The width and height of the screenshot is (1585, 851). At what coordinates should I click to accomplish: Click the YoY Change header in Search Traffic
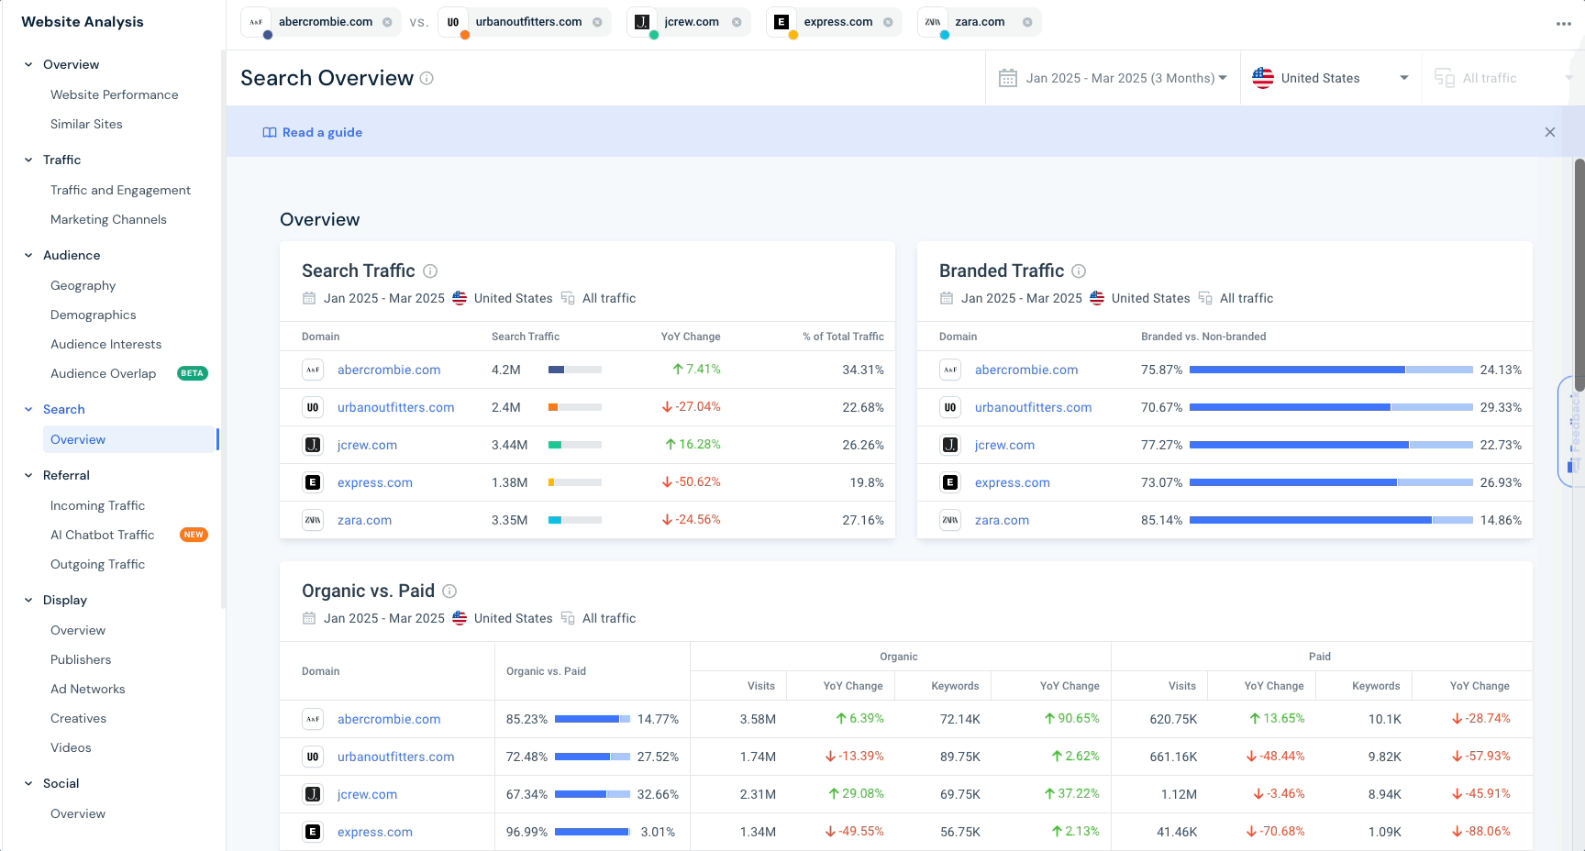[x=691, y=337]
